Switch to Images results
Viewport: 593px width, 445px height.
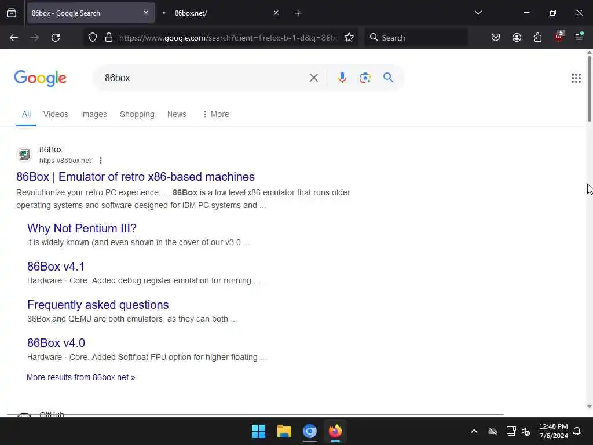[94, 114]
